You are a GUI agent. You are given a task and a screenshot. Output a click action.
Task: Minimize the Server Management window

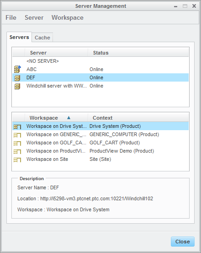175,6
